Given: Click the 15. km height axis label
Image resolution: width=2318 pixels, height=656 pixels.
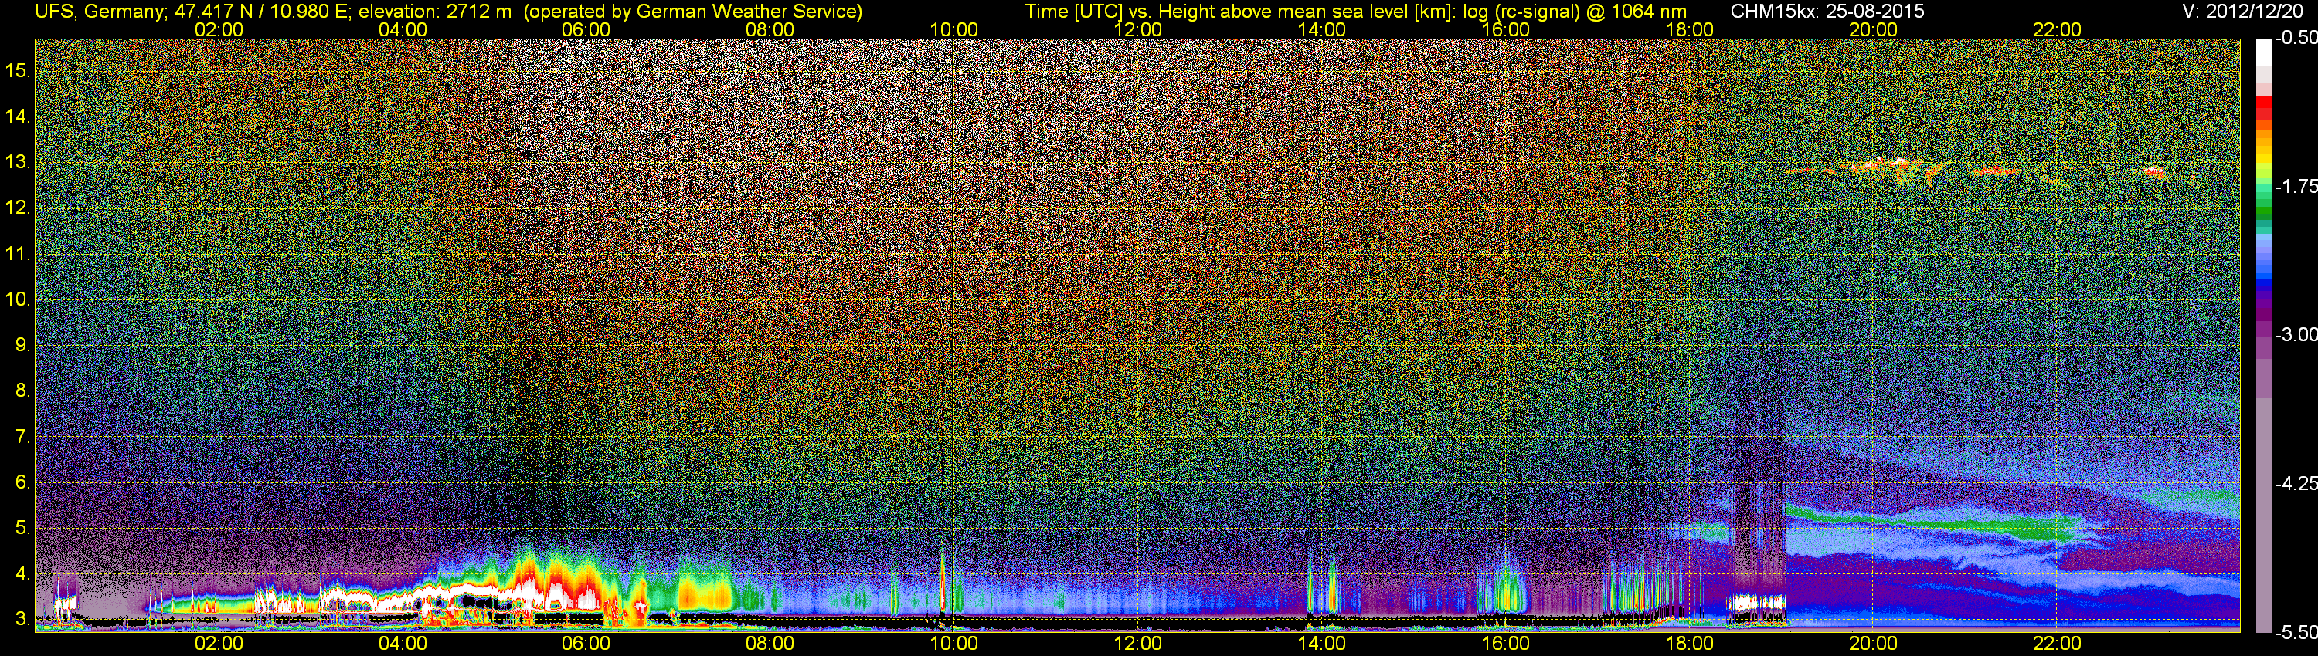Looking at the screenshot, I should (x=18, y=70).
